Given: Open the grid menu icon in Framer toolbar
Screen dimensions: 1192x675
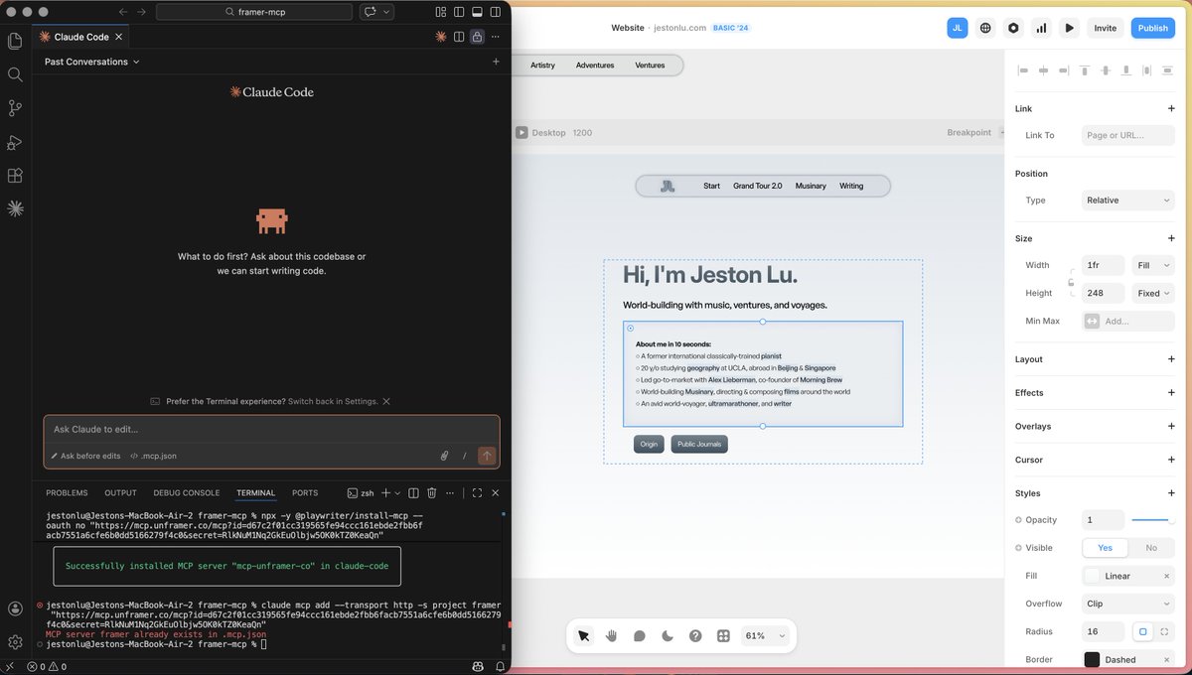Looking at the screenshot, I should point(723,635).
